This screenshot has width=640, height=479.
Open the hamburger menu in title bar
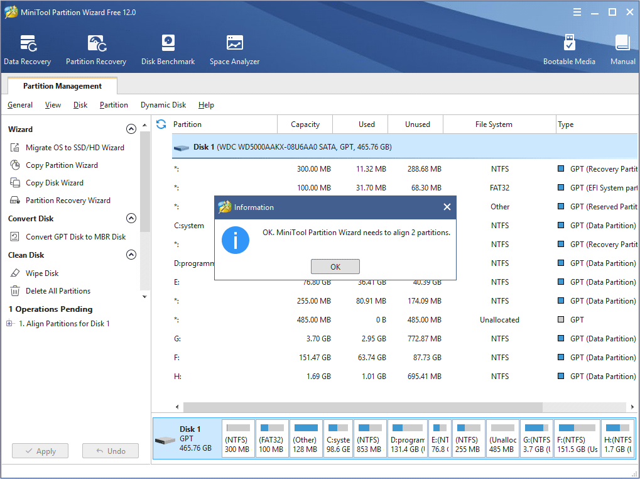[577, 12]
